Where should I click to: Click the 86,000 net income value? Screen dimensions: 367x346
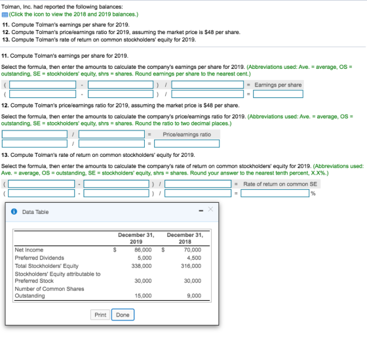tap(143, 250)
